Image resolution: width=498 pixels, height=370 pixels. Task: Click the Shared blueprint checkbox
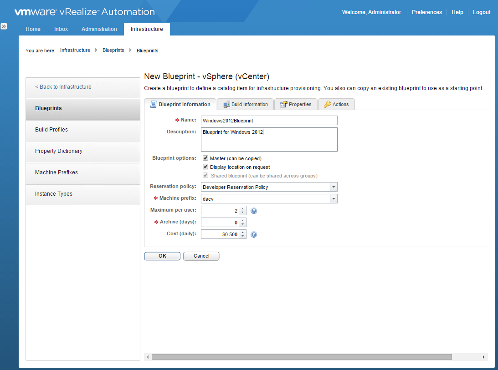205,175
